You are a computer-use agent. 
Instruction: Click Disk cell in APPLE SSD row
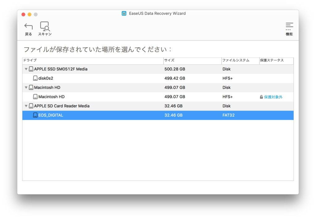click(227, 69)
